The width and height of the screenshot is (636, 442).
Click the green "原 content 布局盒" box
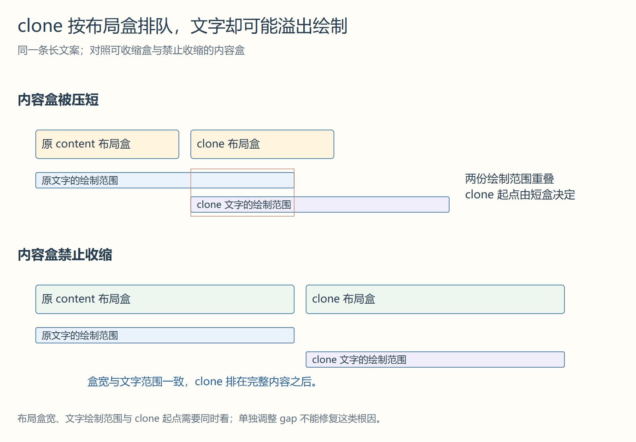tap(165, 299)
